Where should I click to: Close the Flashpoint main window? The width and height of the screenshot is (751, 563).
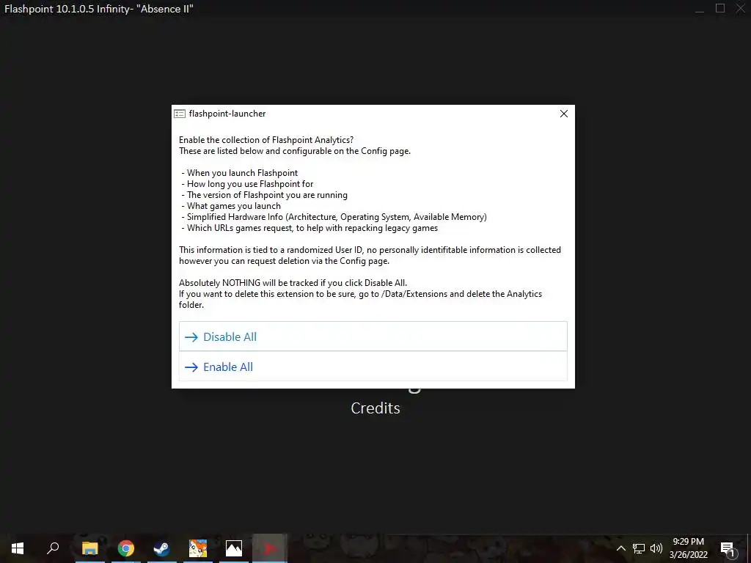[x=741, y=9]
